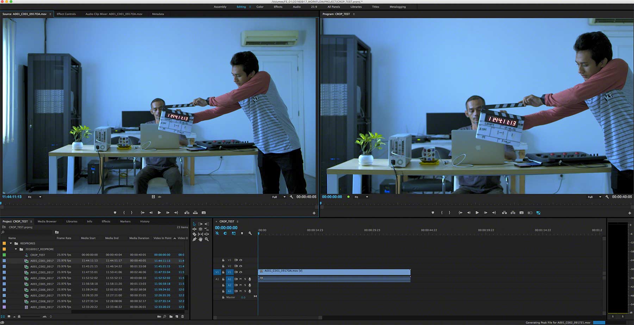Switch to the Metadata tab
This screenshot has height=325, width=634.
pyautogui.click(x=158, y=14)
